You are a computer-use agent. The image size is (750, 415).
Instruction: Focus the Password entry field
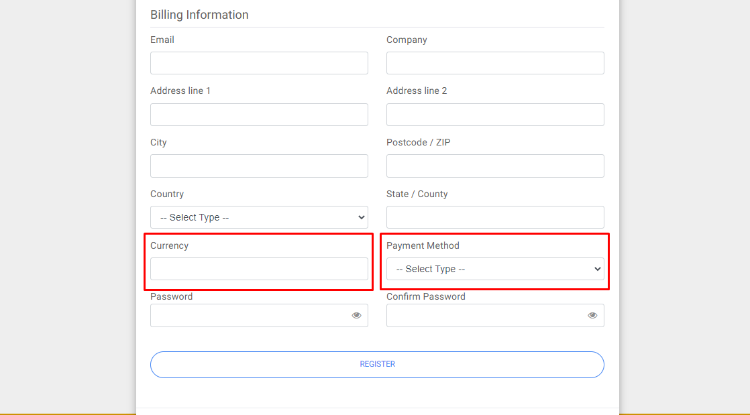click(248, 315)
